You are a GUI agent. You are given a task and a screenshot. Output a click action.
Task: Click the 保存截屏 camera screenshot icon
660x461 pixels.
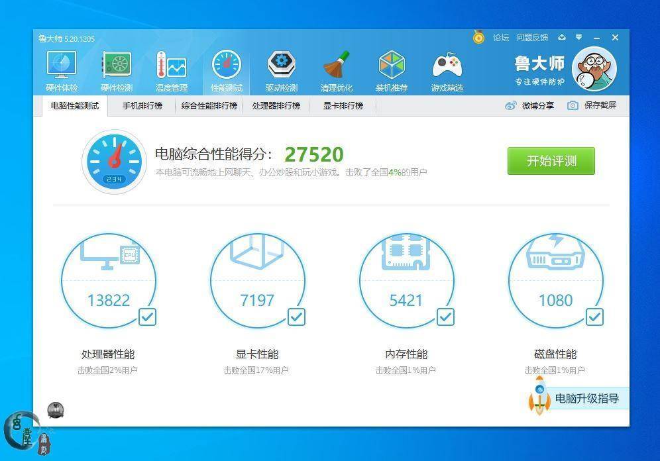click(x=571, y=105)
